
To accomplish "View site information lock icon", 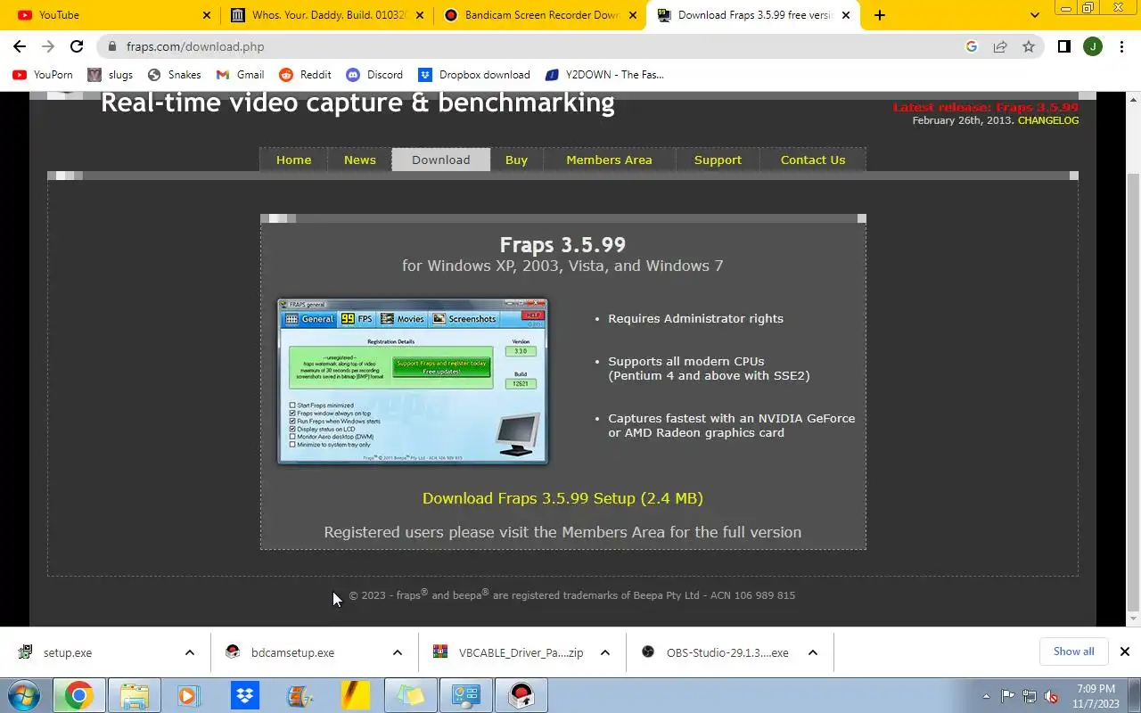I will (x=111, y=46).
